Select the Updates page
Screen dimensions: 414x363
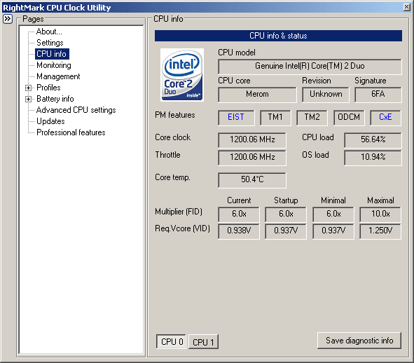point(50,121)
